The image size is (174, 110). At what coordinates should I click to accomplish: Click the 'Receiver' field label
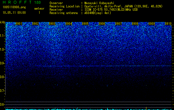point(56,10)
